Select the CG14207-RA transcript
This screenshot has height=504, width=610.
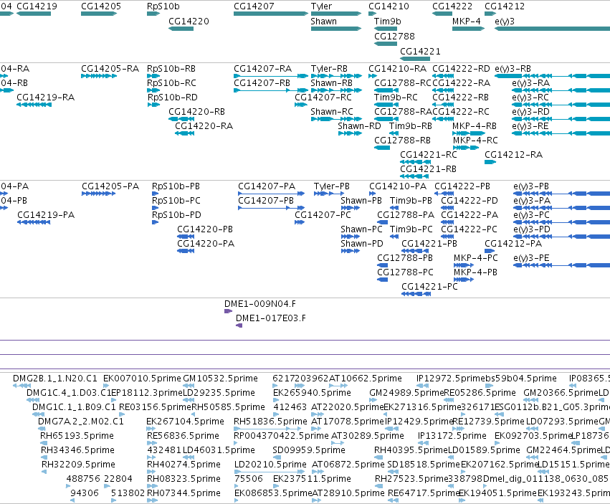coord(271,76)
